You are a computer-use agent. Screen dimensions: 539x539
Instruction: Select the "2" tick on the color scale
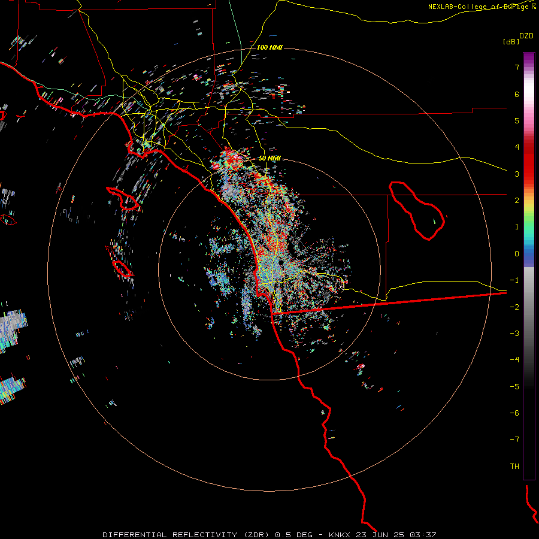click(517, 201)
